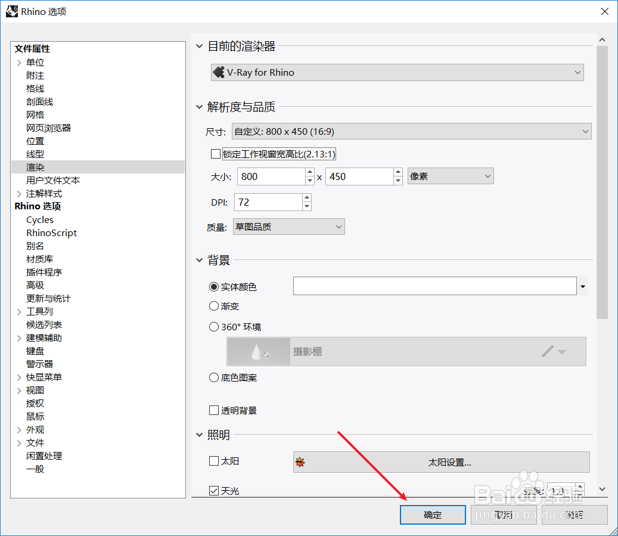618x536 pixels.
Task: Click the DPI field showing 72
Action: 268,202
